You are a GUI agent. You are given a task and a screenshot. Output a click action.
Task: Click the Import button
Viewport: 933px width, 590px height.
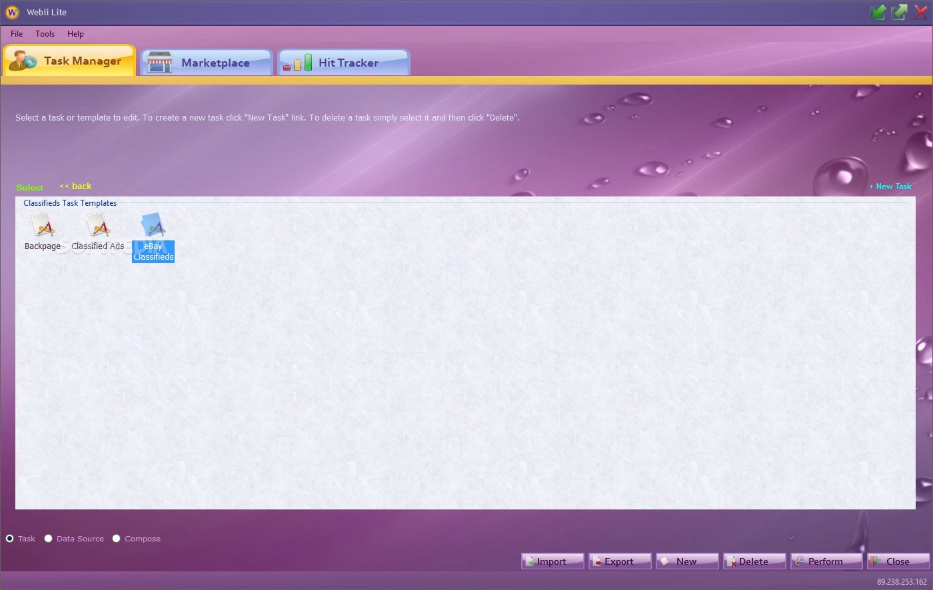click(x=552, y=561)
